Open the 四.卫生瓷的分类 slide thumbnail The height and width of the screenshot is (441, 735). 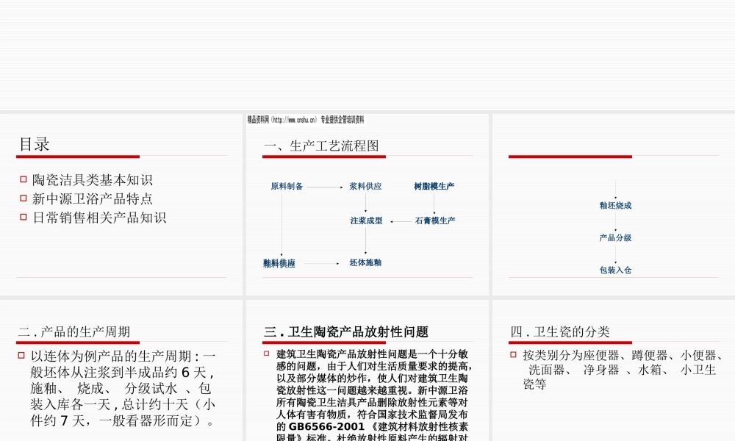[614, 370]
